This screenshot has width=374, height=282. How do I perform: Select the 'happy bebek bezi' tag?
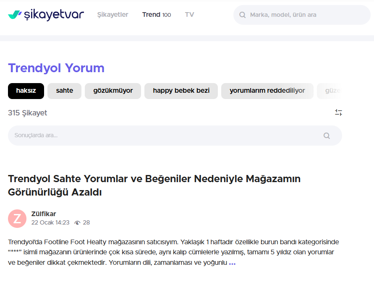pyautogui.click(x=181, y=91)
